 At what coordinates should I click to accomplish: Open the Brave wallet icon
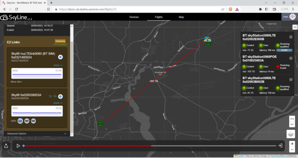[274, 9]
